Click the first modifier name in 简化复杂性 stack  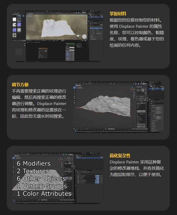pos(87,176)
